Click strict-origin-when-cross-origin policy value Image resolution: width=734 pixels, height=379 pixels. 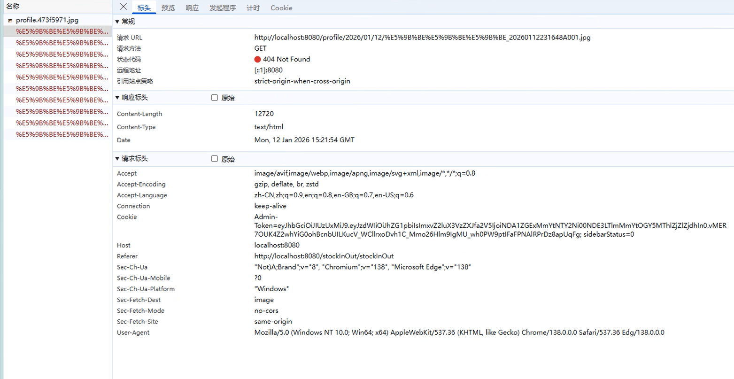point(302,81)
